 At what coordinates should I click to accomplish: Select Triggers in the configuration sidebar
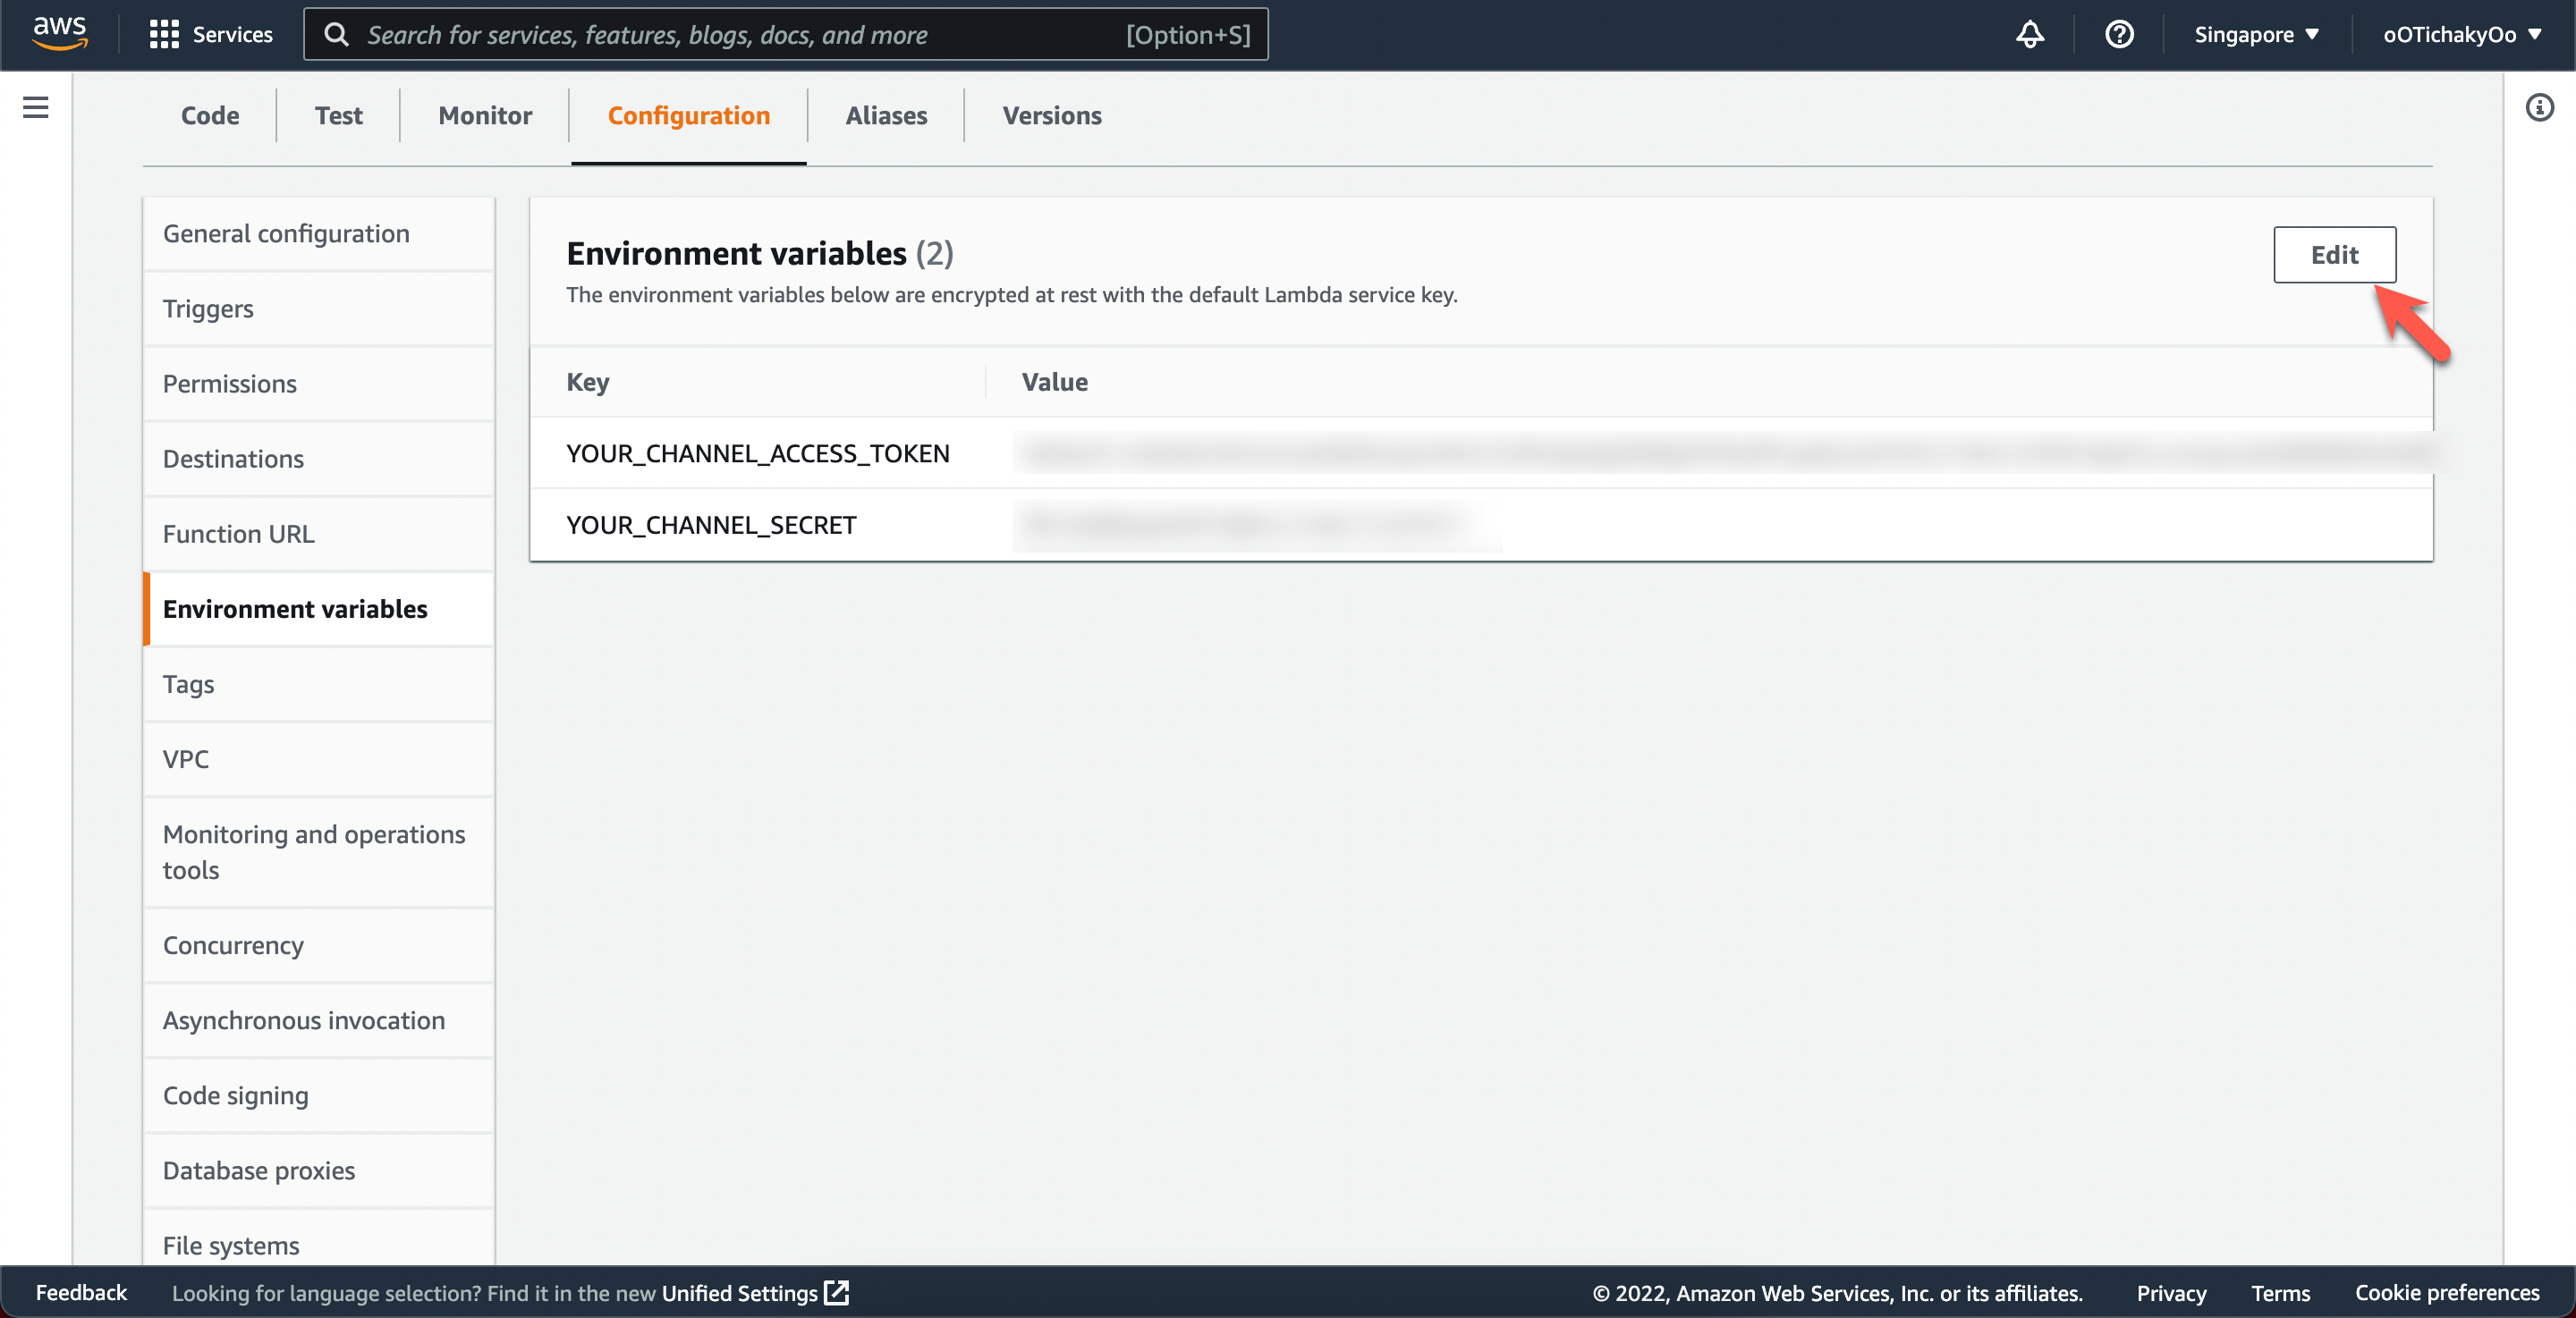(208, 308)
